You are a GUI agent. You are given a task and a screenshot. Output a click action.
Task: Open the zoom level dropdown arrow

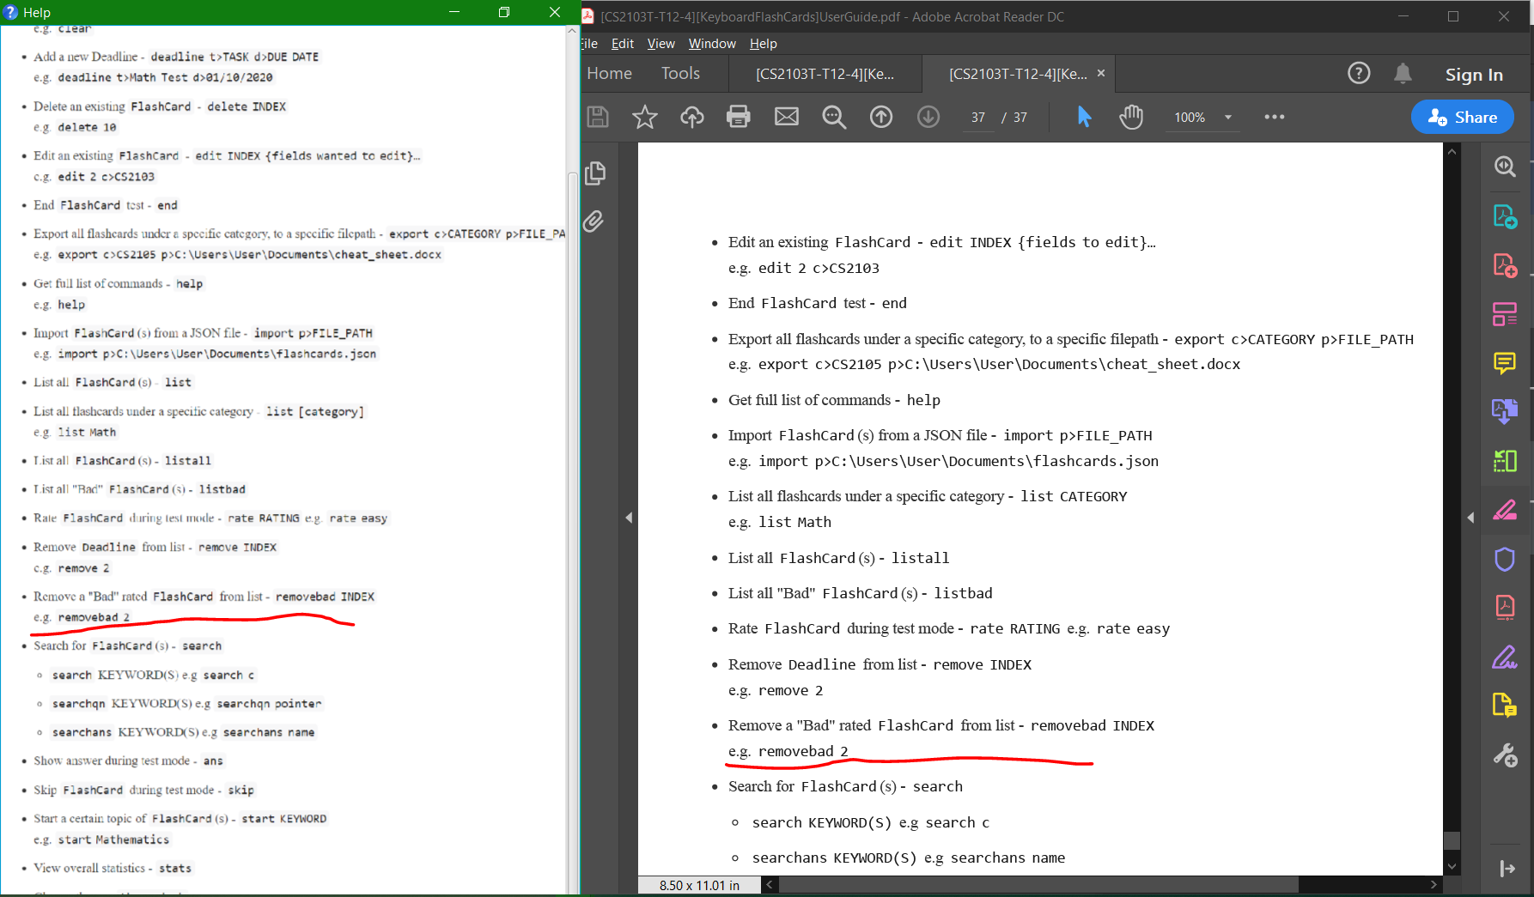(1228, 118)
